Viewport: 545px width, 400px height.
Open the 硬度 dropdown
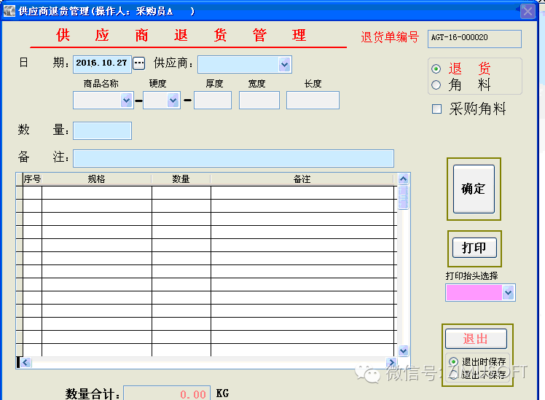pos(173,101)
